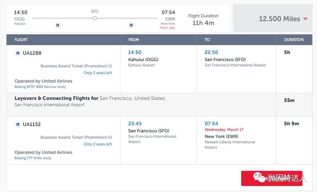
Task: Click EWR destination code in summary
Action: point(170,19)
